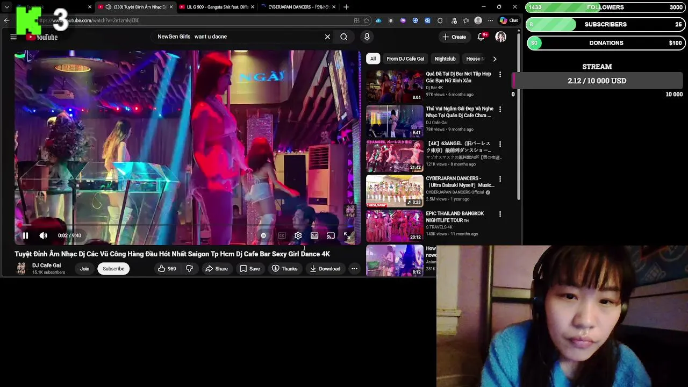Switch the player to theater mode
688x387 pixels.
coord(314,235)
